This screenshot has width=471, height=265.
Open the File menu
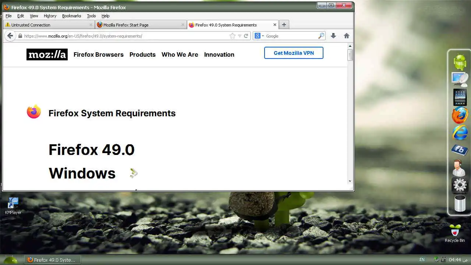click(x=8, y=16)
